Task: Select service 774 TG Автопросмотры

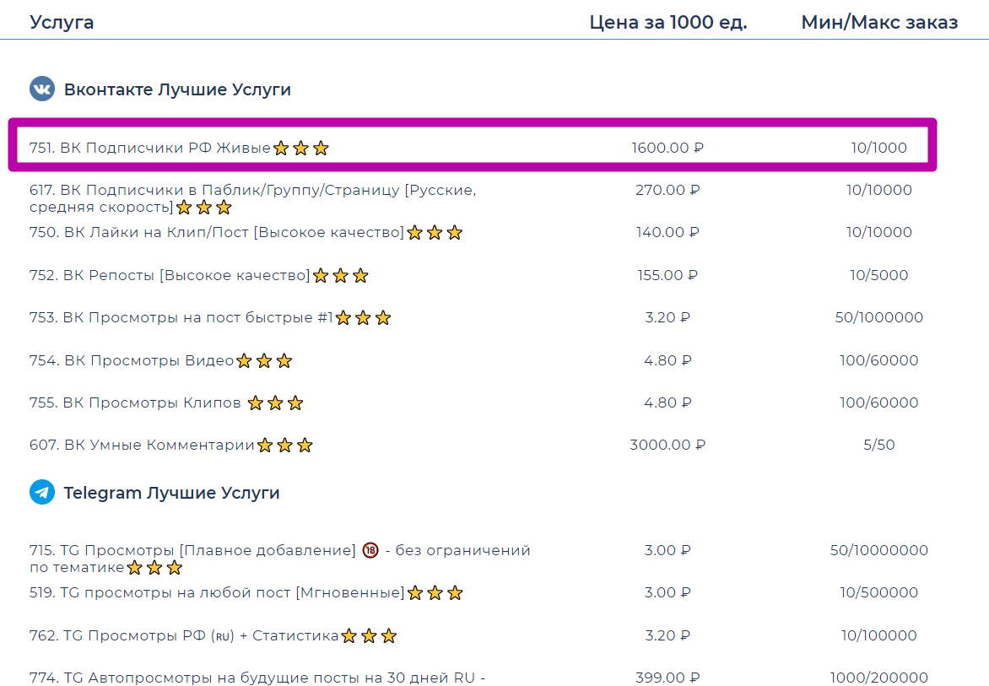Action: (257, 678)
